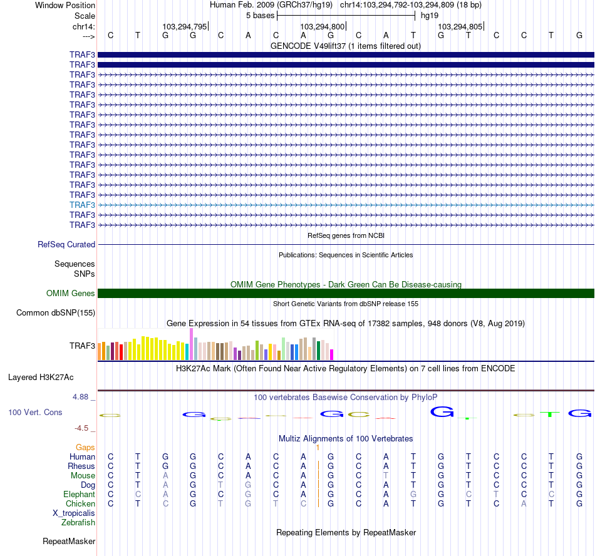This screenshot has height=556, width=595.
Task: Open OMIM Gene Phenotypes track title
Action: point(346,284)
